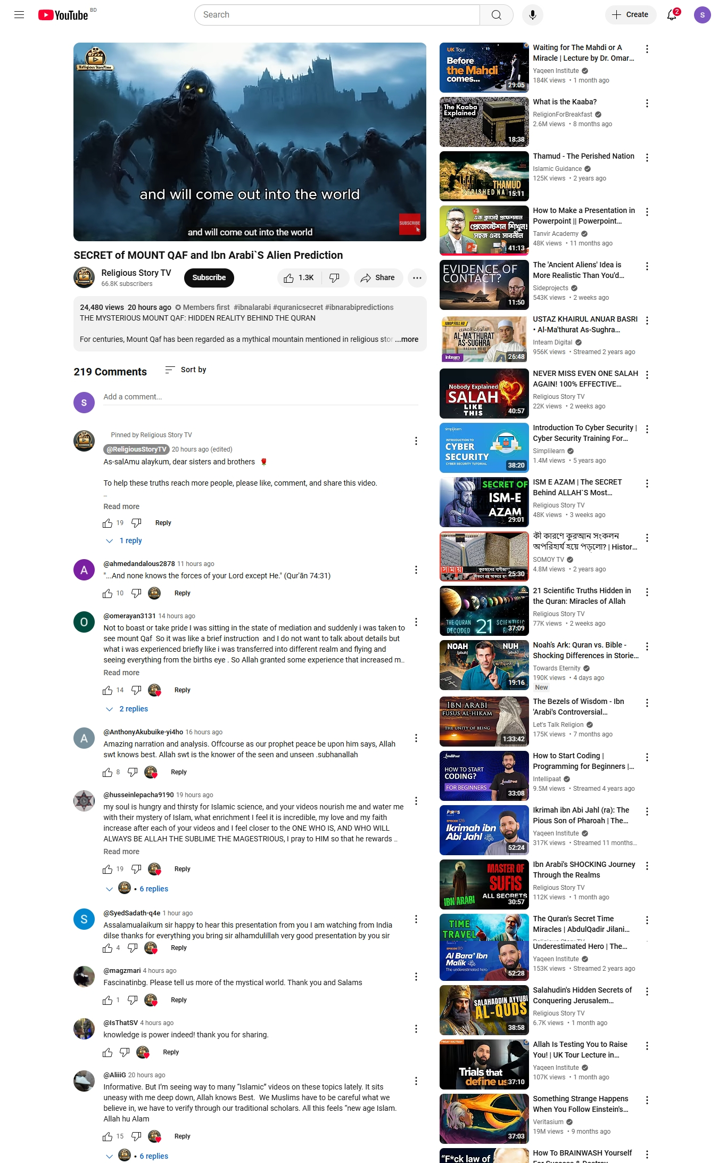The height and width of the screenshot is (1163, 727).
Task: Open the #ibnalarabi hashtag link
Action: click(252, 307)
